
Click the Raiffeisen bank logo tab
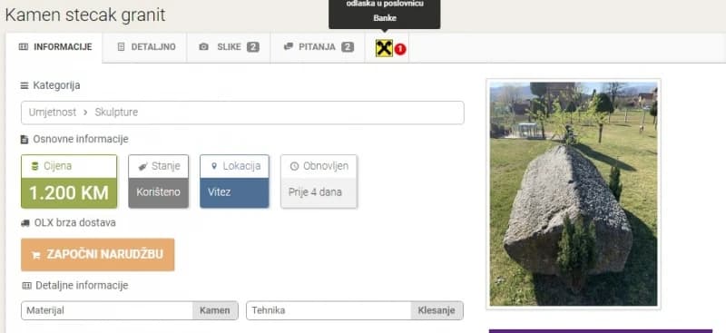(x=384, y=48)
